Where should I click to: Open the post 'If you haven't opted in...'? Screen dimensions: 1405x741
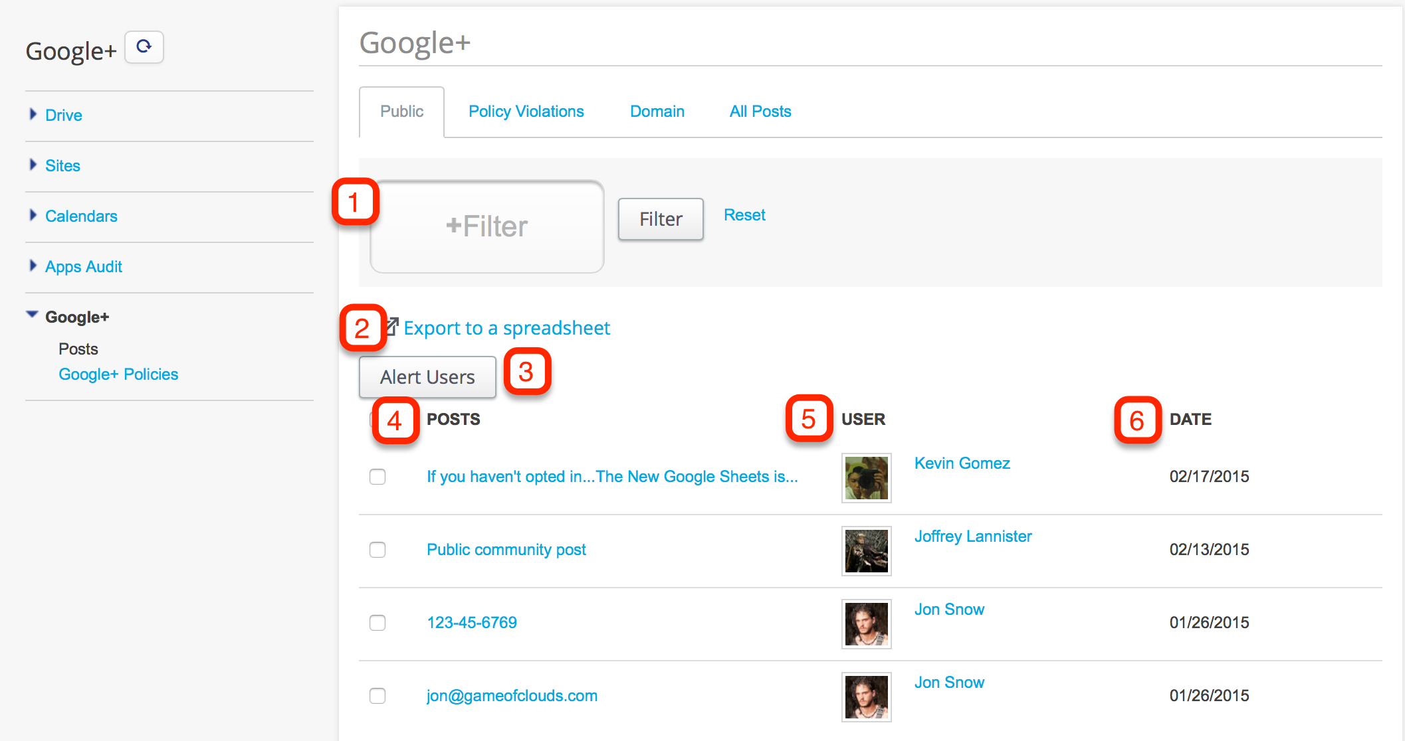[612, 477]
